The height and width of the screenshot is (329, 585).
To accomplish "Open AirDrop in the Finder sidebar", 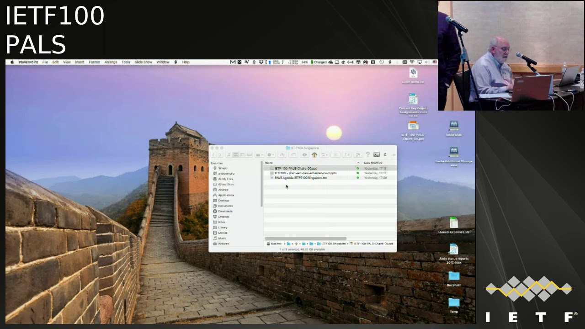I will point(223,190).
